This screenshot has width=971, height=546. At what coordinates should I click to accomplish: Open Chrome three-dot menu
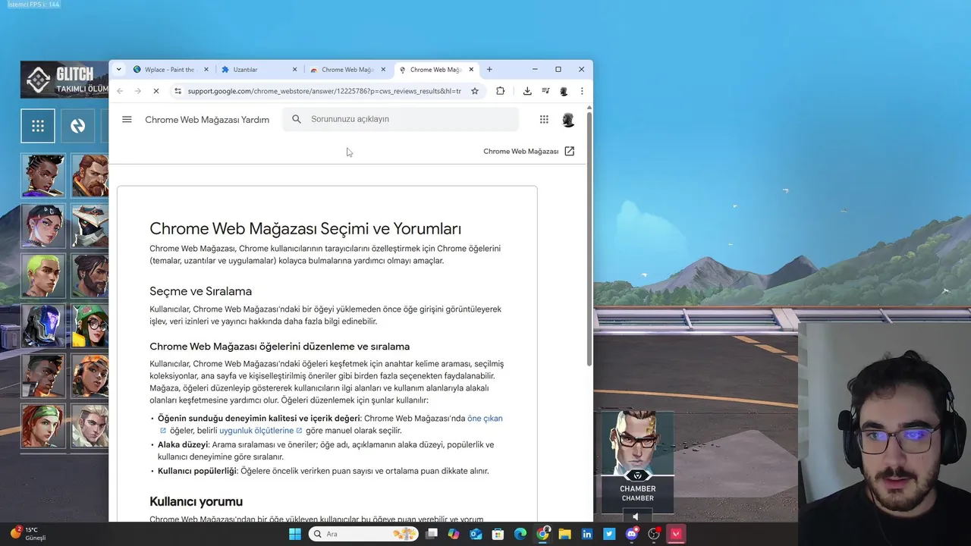582,91
